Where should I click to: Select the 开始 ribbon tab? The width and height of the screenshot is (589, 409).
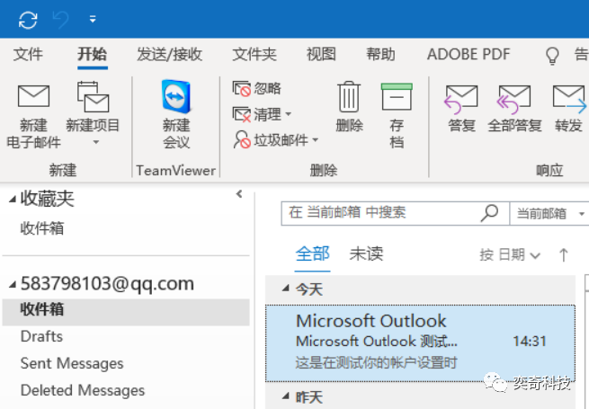93,54
